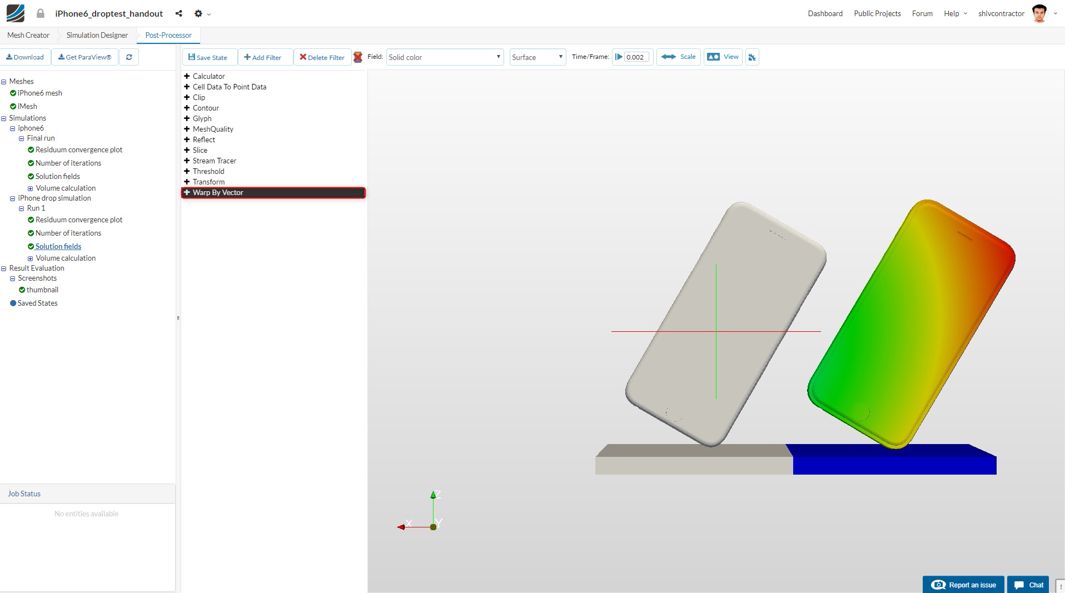
Task: Select the Cell Data To Point Data filter
Action: (x=230, y=87)
